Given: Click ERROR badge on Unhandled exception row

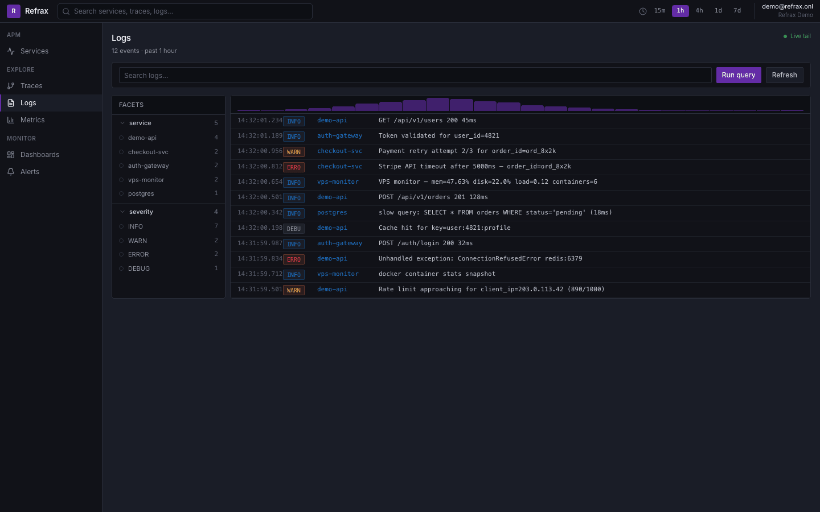Looking at the screenshot, I should pos(294,259).
